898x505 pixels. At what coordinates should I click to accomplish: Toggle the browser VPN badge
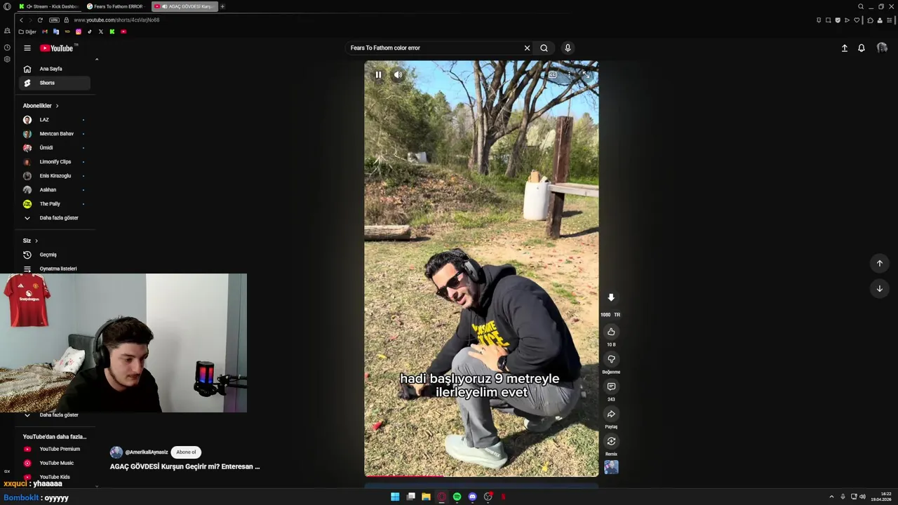click(x=54, y=20)
